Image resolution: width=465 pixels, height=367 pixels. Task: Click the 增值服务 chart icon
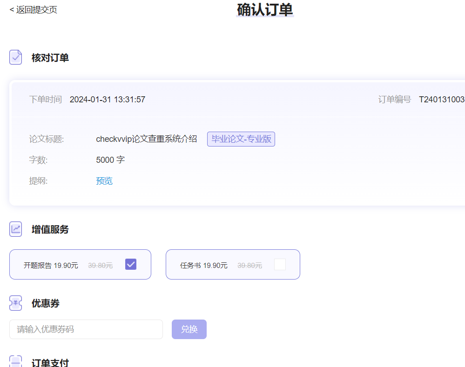15,229
